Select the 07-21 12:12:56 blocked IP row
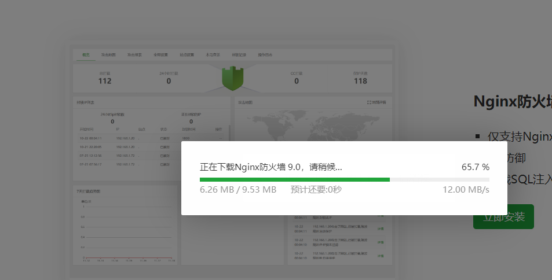Image resolution: width=552 pixels, height=280 pixels. (x=130, y=156)
